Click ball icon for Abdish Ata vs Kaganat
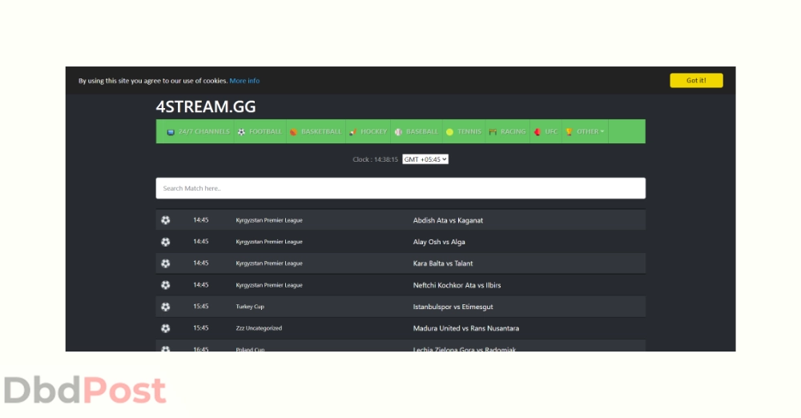This screenshot has width=801, height=418. 166,220
